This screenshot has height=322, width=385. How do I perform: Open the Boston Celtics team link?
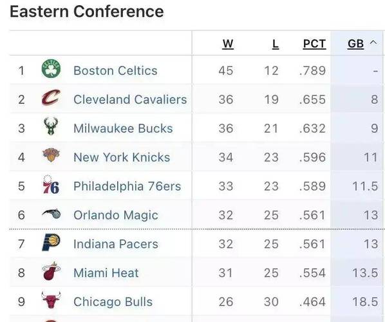click(115, 71)
